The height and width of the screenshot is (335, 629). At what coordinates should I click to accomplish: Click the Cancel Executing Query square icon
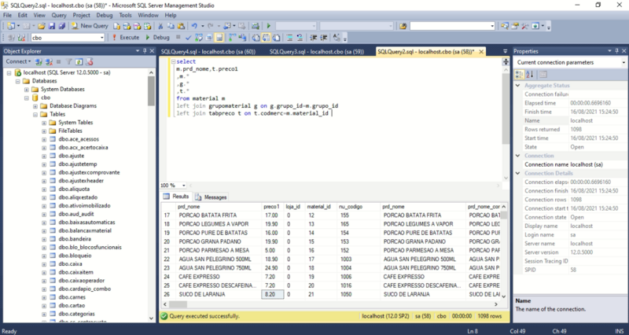178,37
